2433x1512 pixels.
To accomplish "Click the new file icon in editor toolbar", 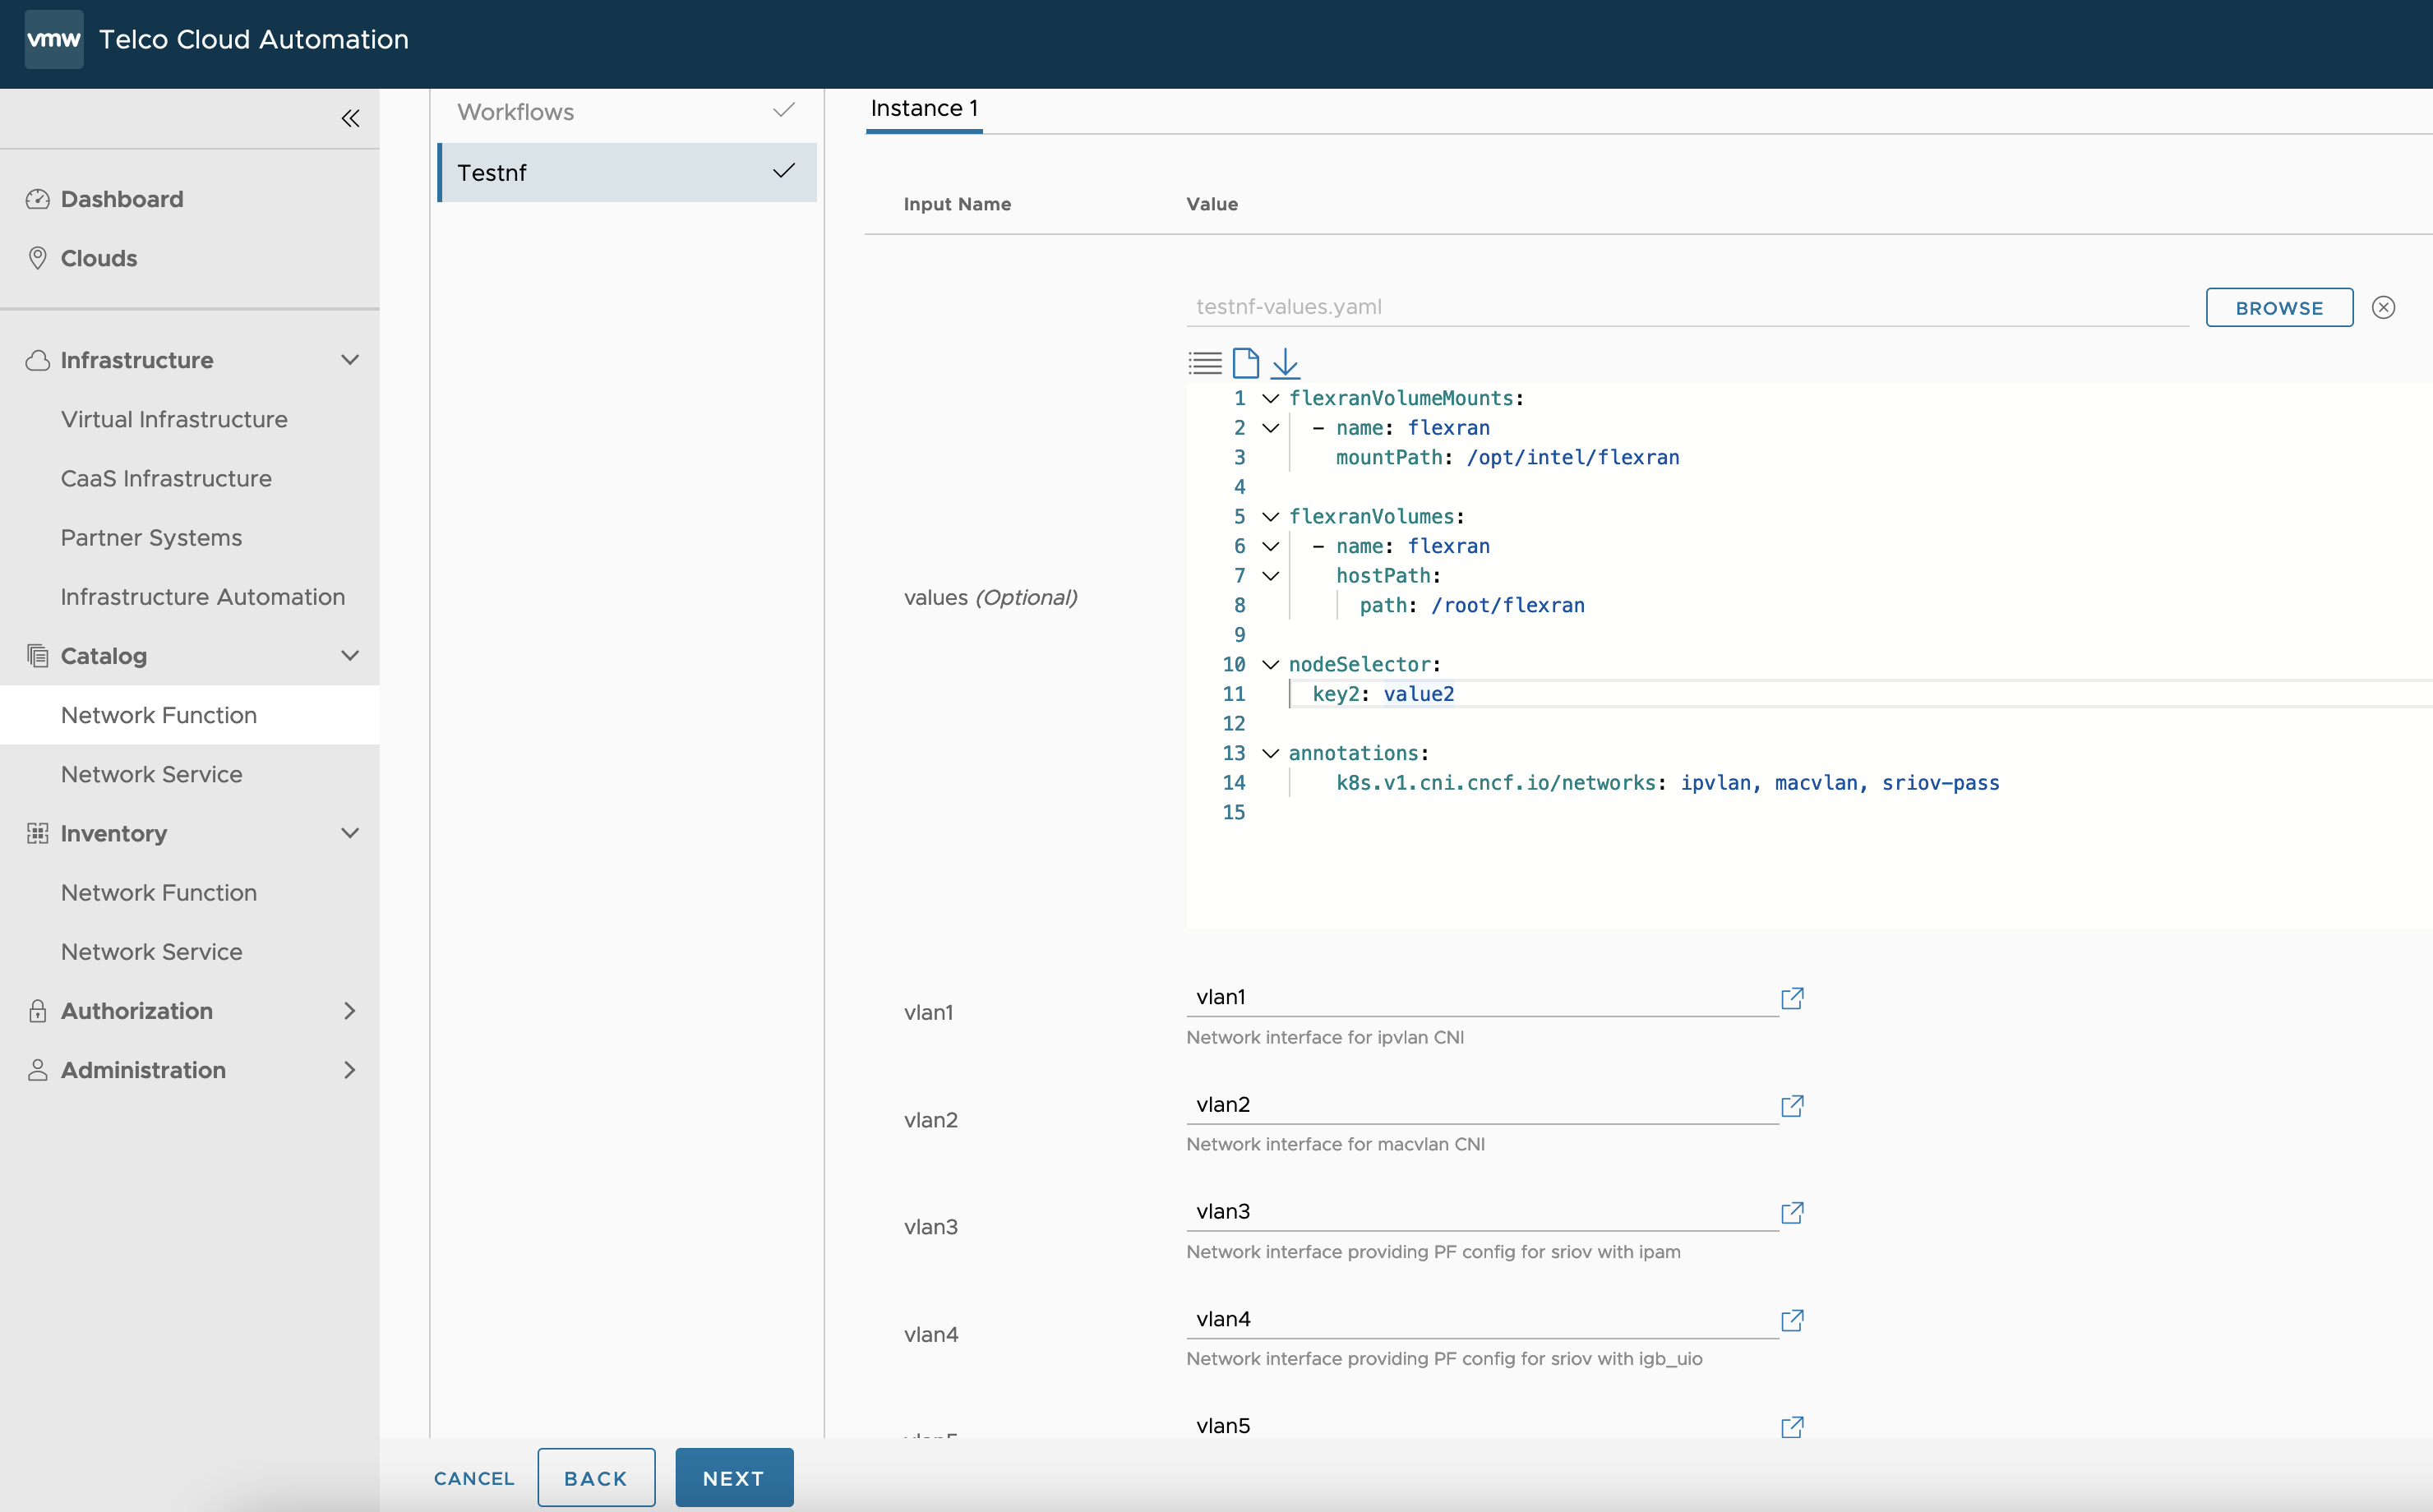I will tap(1245, 362).
